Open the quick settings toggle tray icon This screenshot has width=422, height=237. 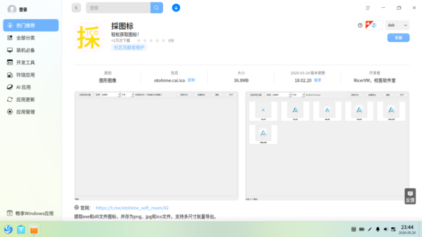(394, 229)
